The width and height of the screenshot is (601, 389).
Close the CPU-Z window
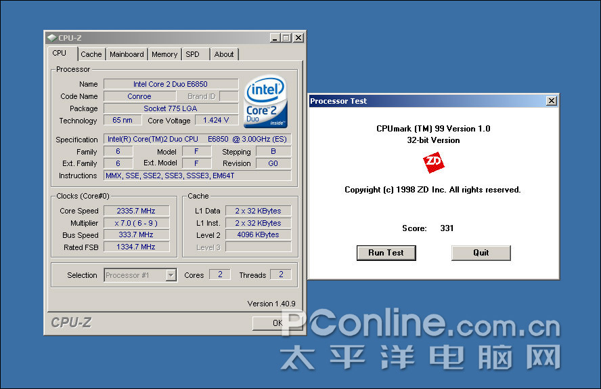[298, 38]
